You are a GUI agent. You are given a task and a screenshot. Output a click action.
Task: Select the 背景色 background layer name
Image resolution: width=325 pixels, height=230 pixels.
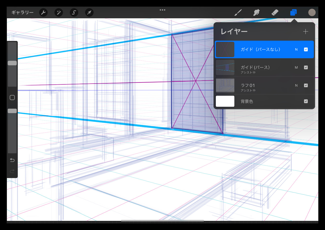pyautogui.click(x=247, y=101)
